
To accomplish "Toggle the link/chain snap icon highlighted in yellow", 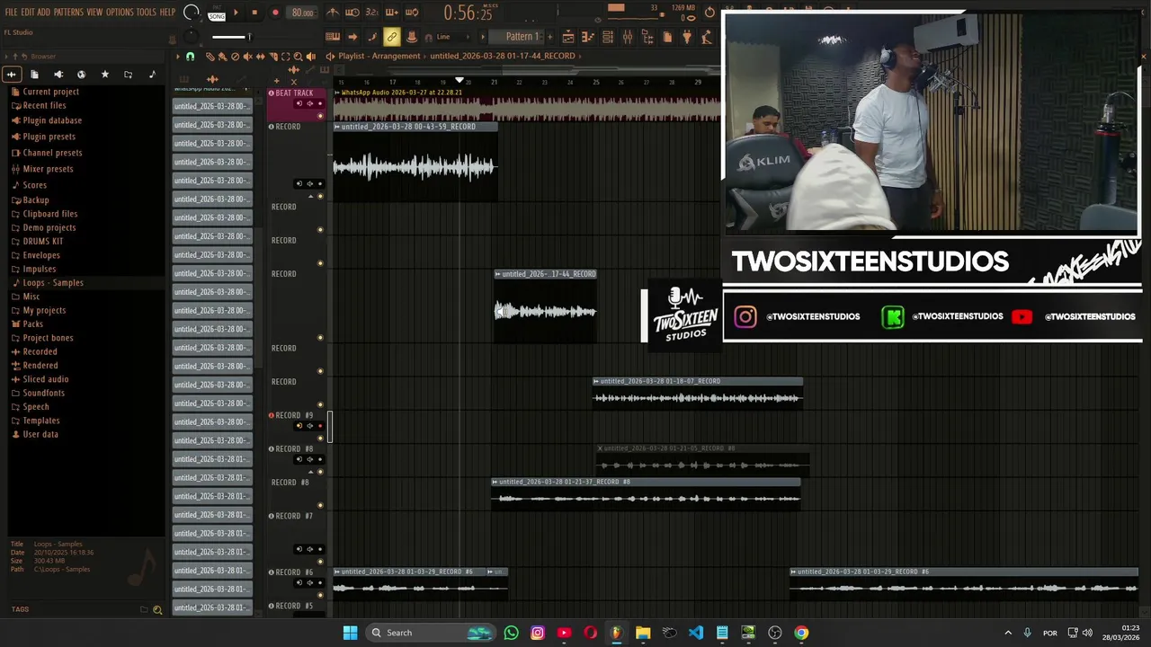I will (x=391, y=37).
